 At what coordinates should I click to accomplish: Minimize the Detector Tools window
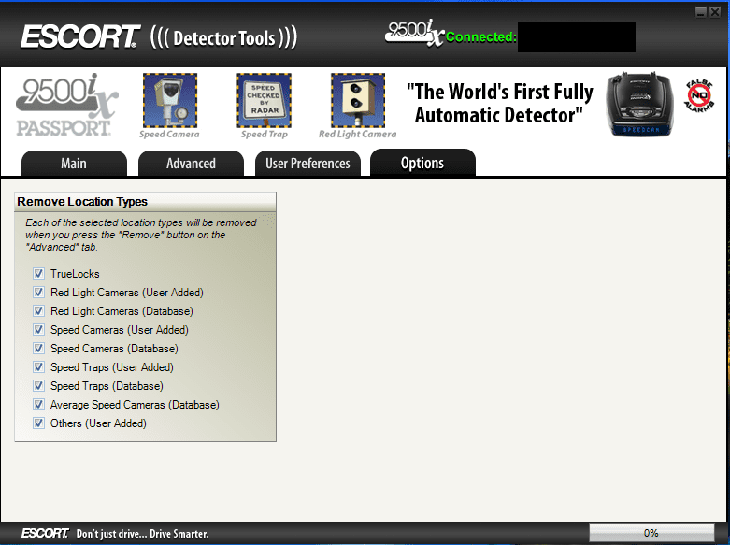tap(701, 12)
